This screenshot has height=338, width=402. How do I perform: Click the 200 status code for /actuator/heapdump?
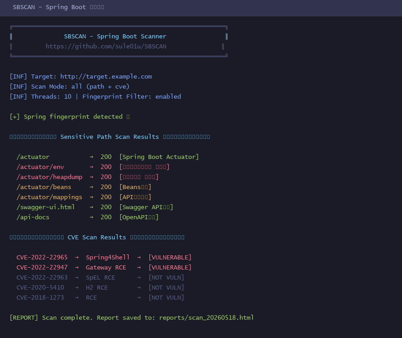[x=106, y=177]
